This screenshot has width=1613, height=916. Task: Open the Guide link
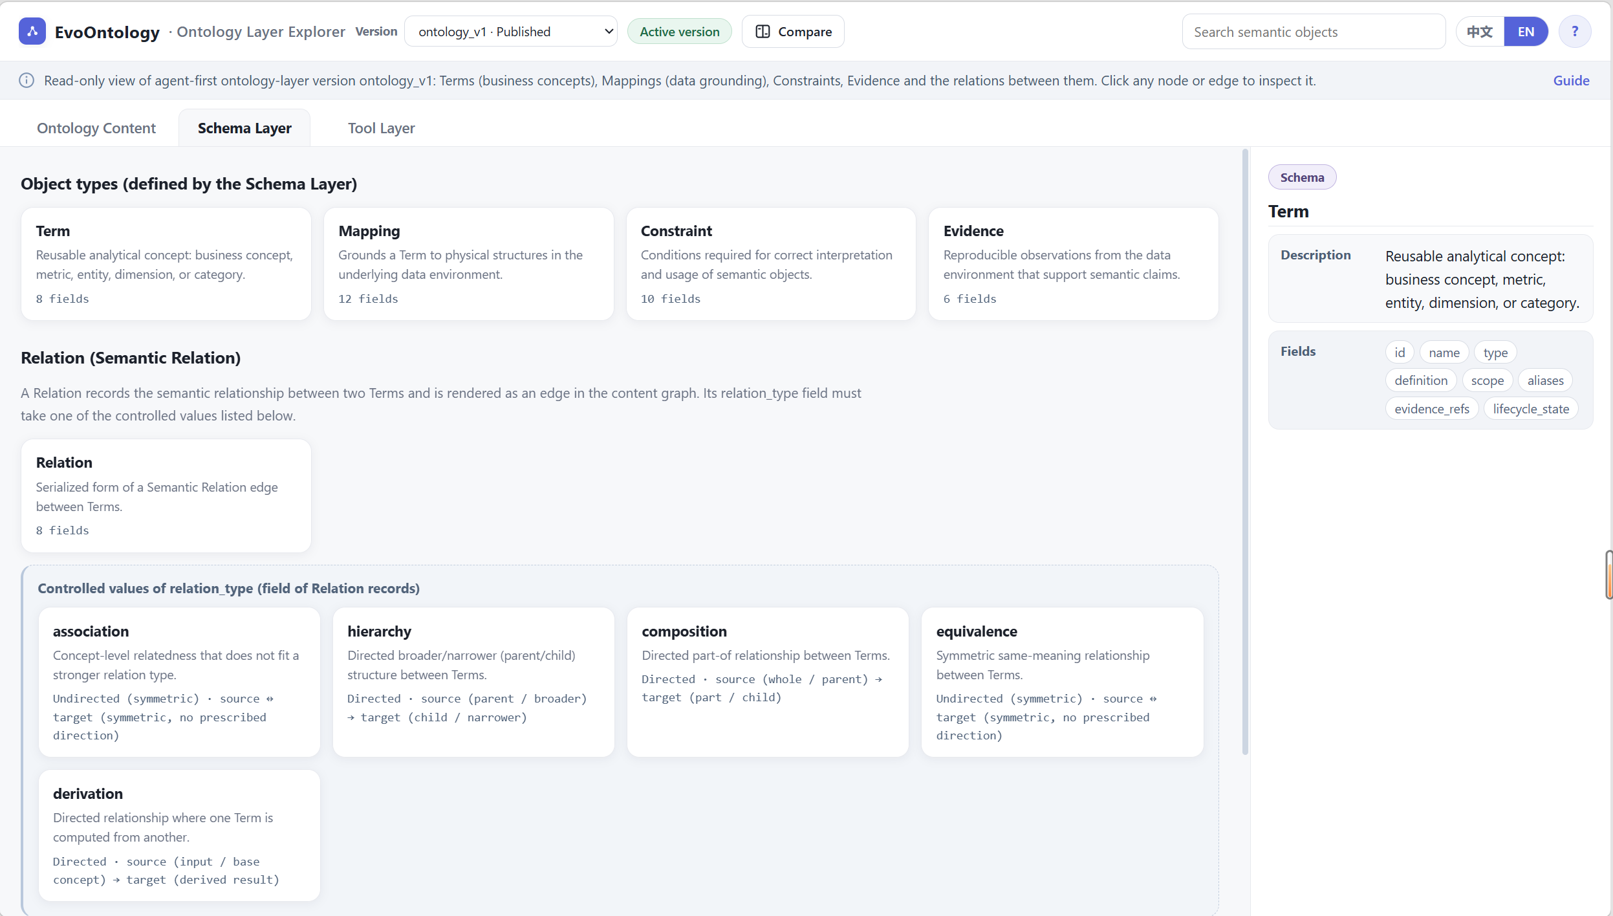(x=1571, y=80)
